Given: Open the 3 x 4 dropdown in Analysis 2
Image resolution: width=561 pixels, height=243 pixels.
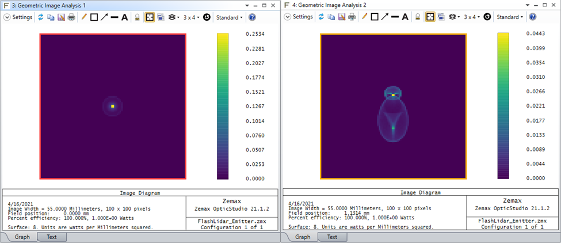Looking at the screenshot, I should tap(472, 17).
